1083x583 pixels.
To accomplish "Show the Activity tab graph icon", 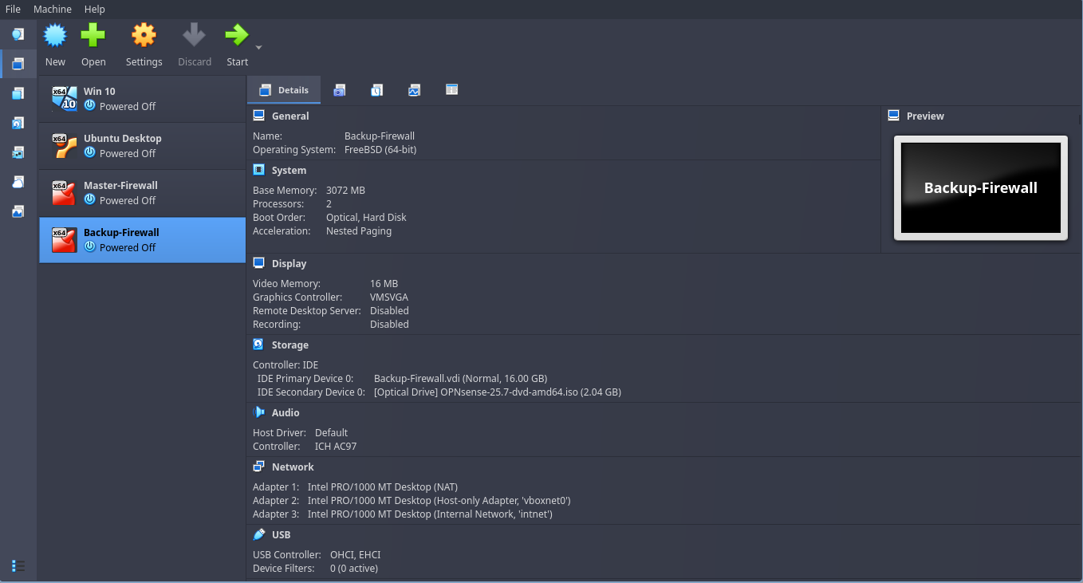I will [x=414, y=90].
